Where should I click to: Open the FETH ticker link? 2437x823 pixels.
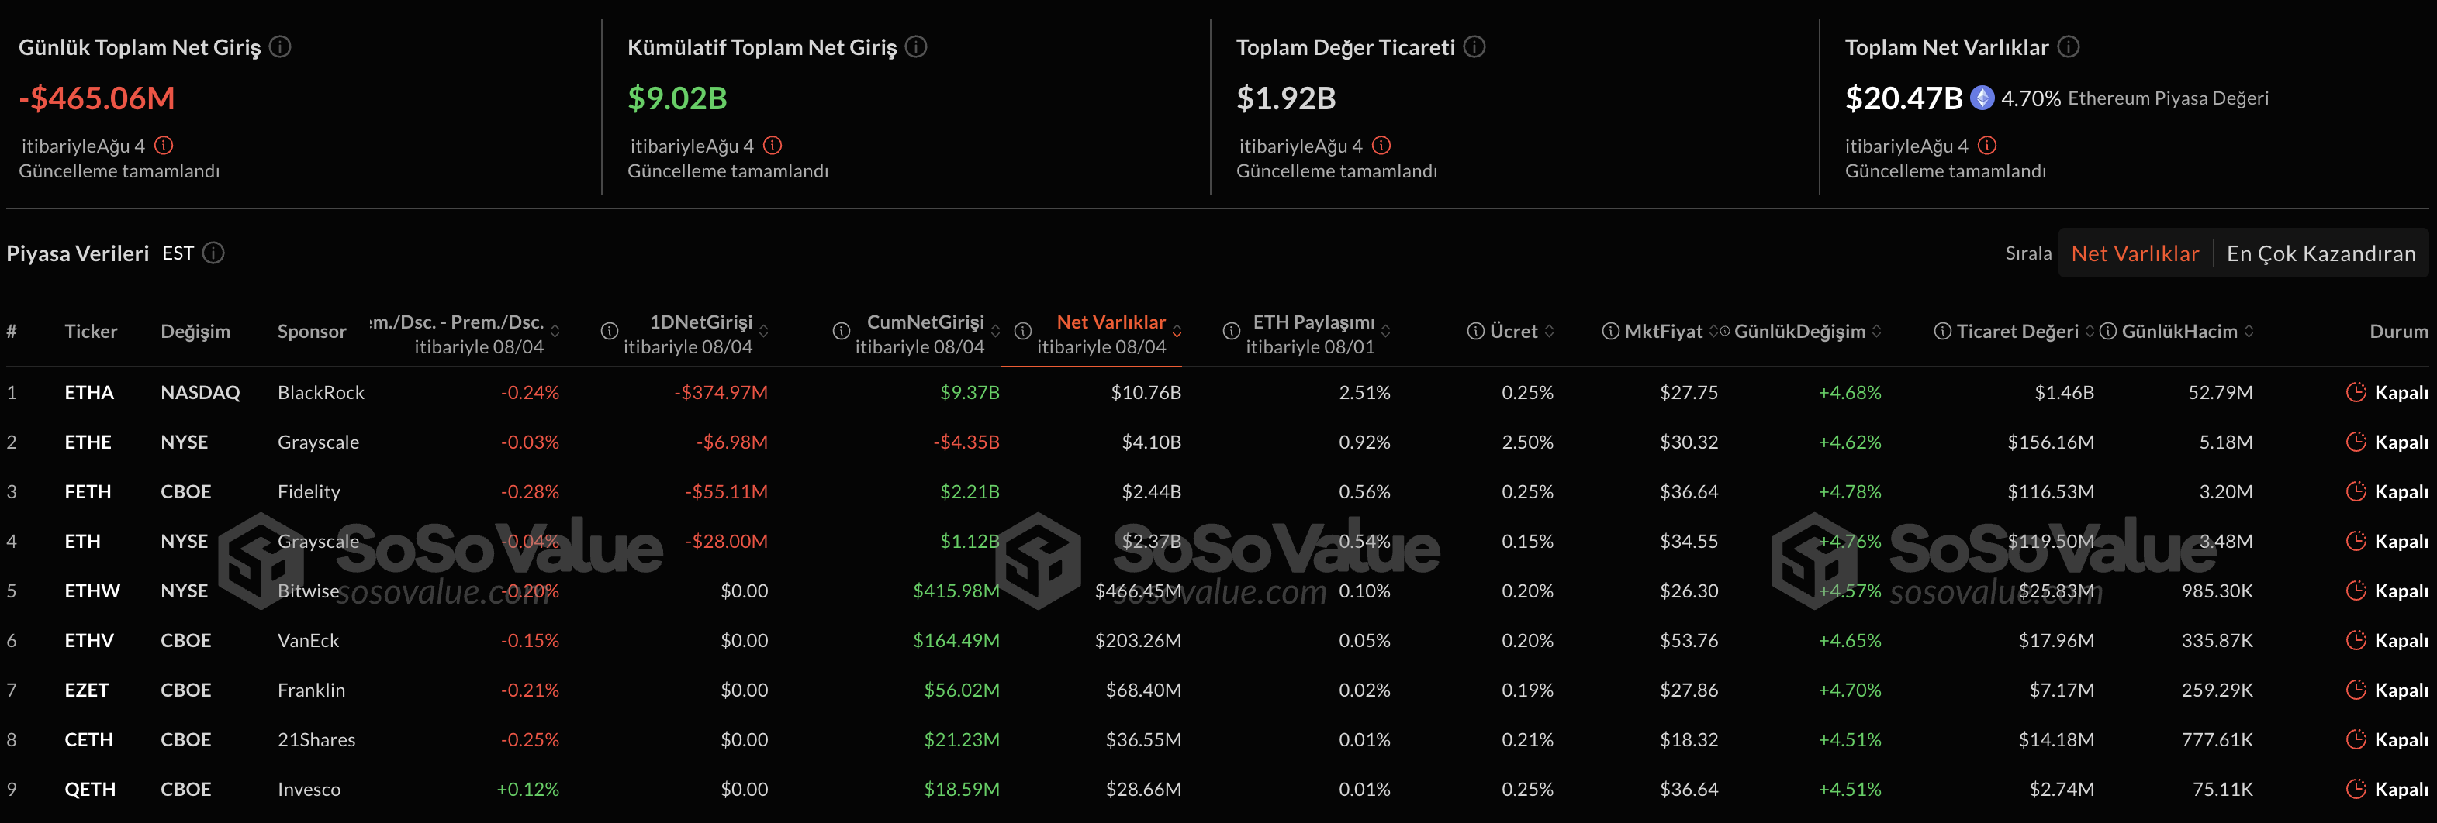point(88,491)
